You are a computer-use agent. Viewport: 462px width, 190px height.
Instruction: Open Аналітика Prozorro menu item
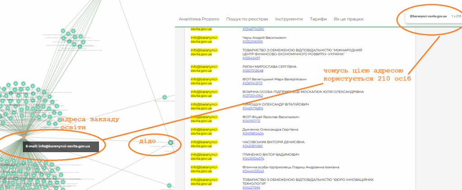(199, 19)
